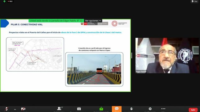Screen dimensions: 200x112
Task: Click the Manco Capac truck photo
Action: 94,69
